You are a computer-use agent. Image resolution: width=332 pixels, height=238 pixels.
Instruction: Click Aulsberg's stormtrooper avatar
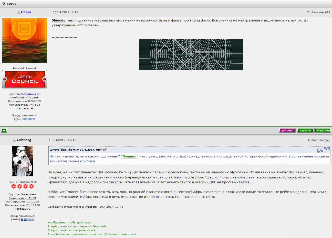(23, 161)
